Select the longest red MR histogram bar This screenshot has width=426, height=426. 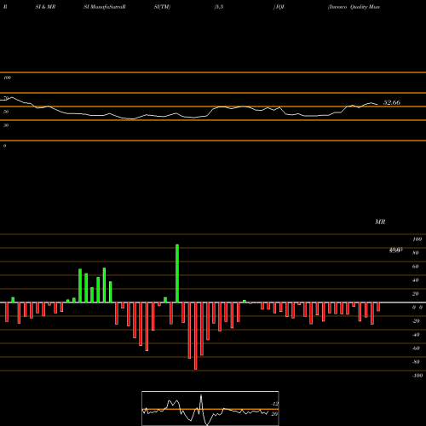[x=196, y=336]
